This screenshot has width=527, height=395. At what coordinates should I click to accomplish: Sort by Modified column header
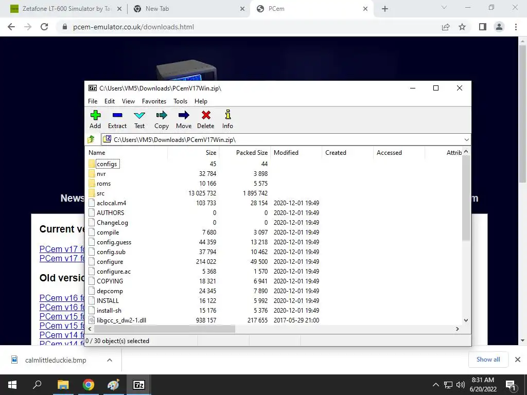(x=296, y=152)
